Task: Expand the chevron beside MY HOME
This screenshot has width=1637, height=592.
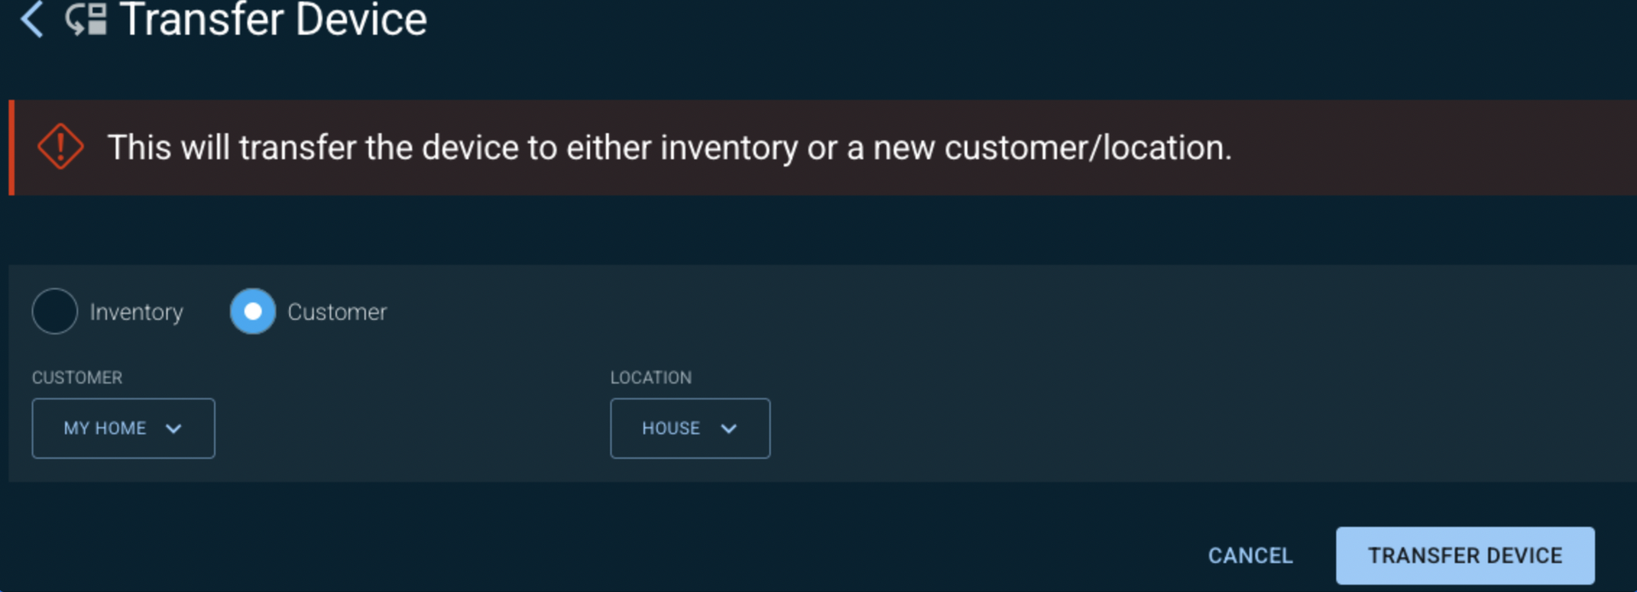Action: (174, 428)
